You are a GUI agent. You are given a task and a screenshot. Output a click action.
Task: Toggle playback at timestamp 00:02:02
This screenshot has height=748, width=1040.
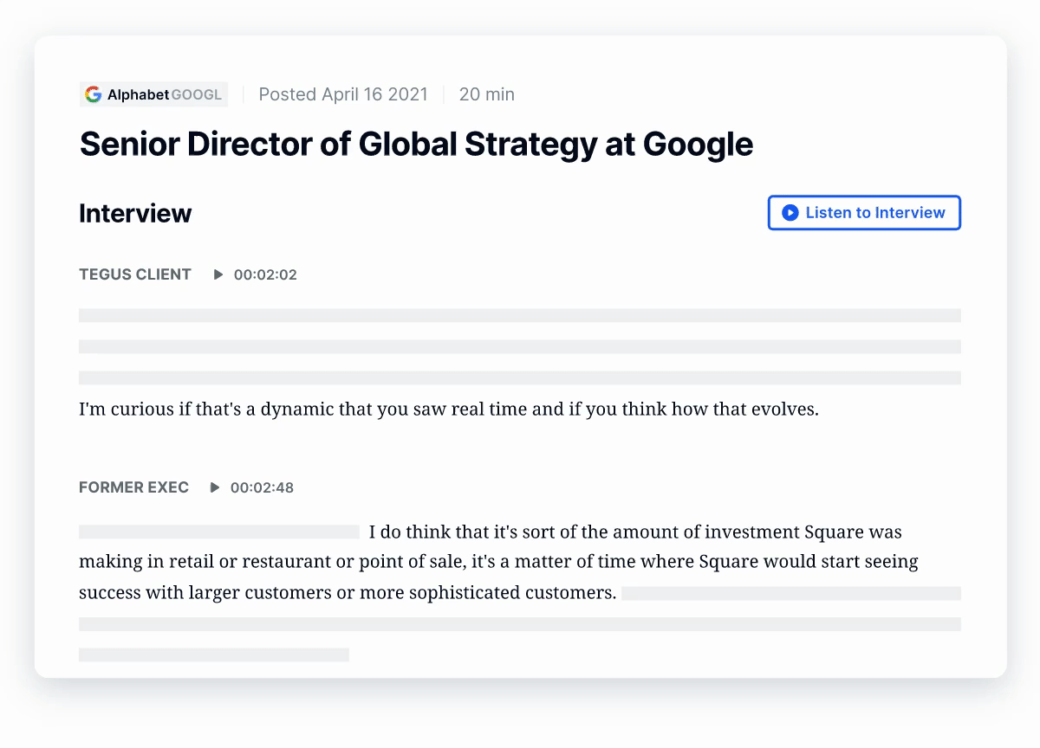[x=263, y=274]
